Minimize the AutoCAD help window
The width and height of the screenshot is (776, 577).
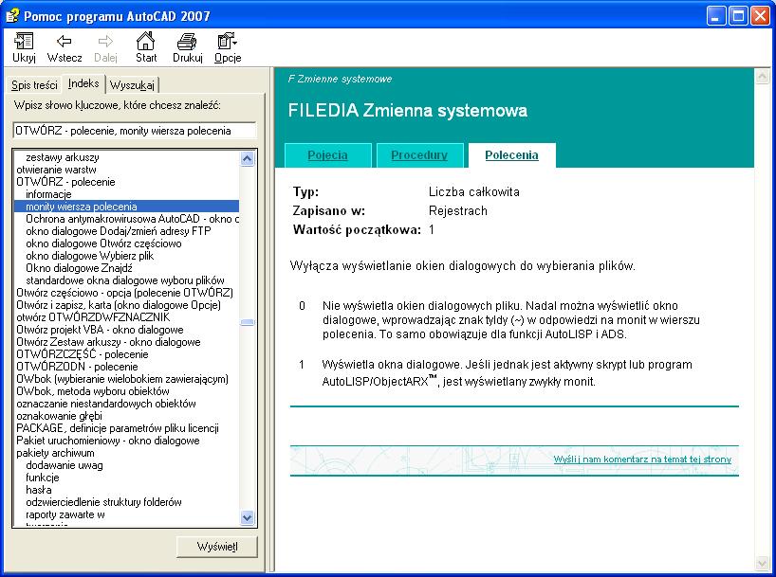tap(715, 16)
